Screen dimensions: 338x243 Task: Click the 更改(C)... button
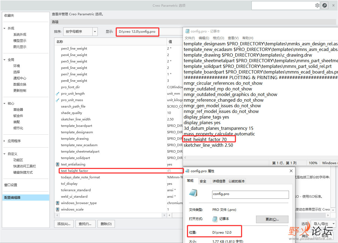272,219
